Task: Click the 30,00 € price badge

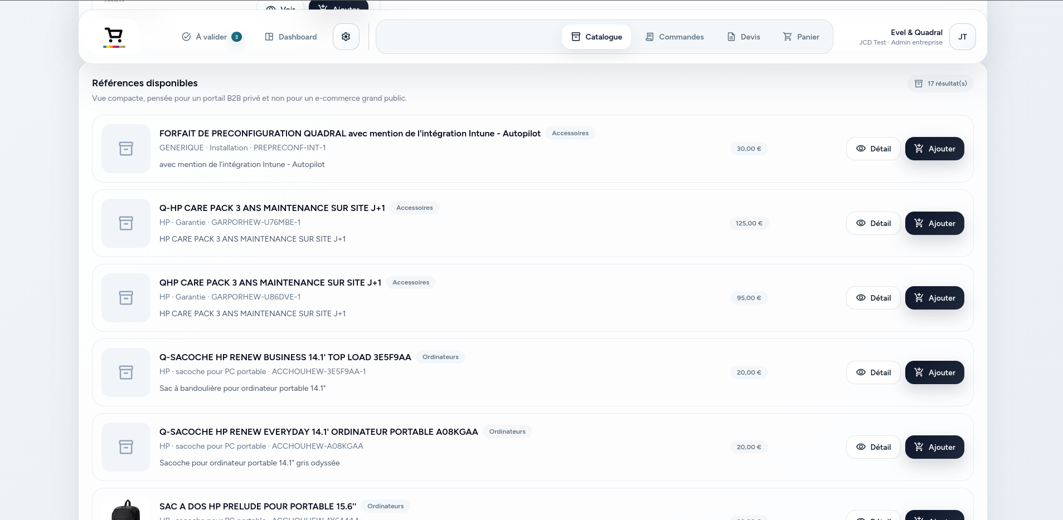Action: [749, 149]
